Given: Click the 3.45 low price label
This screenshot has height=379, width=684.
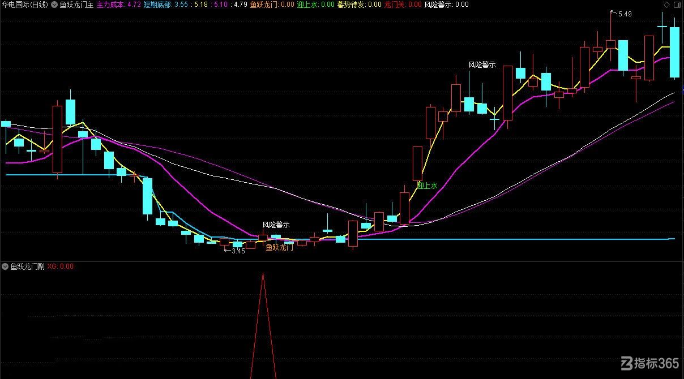Looking at the screenshot, I should (238, 251).
